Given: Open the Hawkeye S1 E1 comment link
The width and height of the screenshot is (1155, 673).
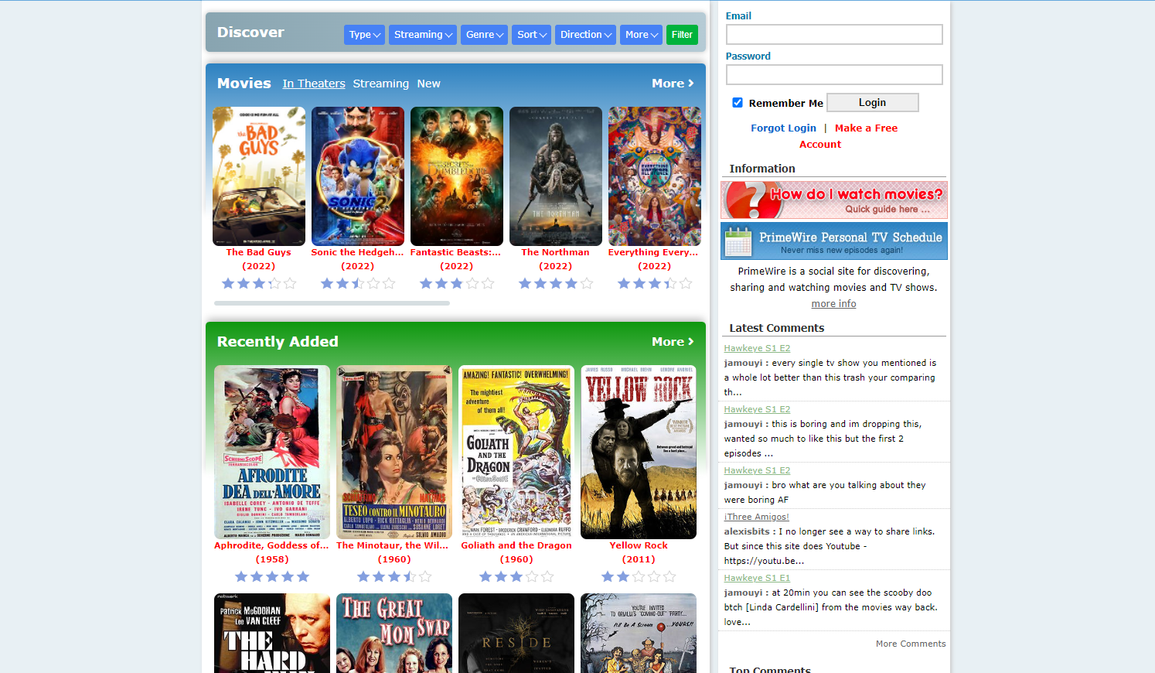Looking at the screenshot, I should pos(757,579).
